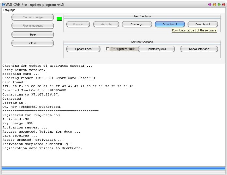
Task: Click the Repair interface button
Action: point(199,49)
